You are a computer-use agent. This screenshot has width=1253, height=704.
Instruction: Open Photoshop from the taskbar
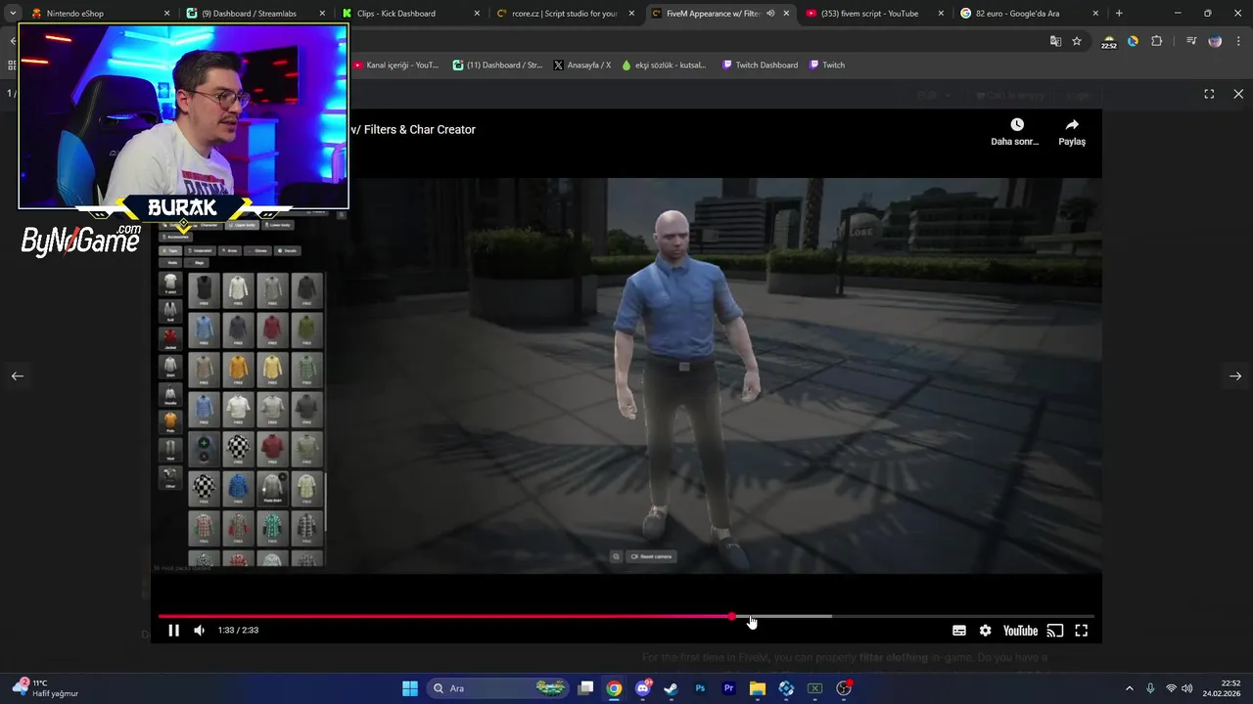[x=700, y=688]
